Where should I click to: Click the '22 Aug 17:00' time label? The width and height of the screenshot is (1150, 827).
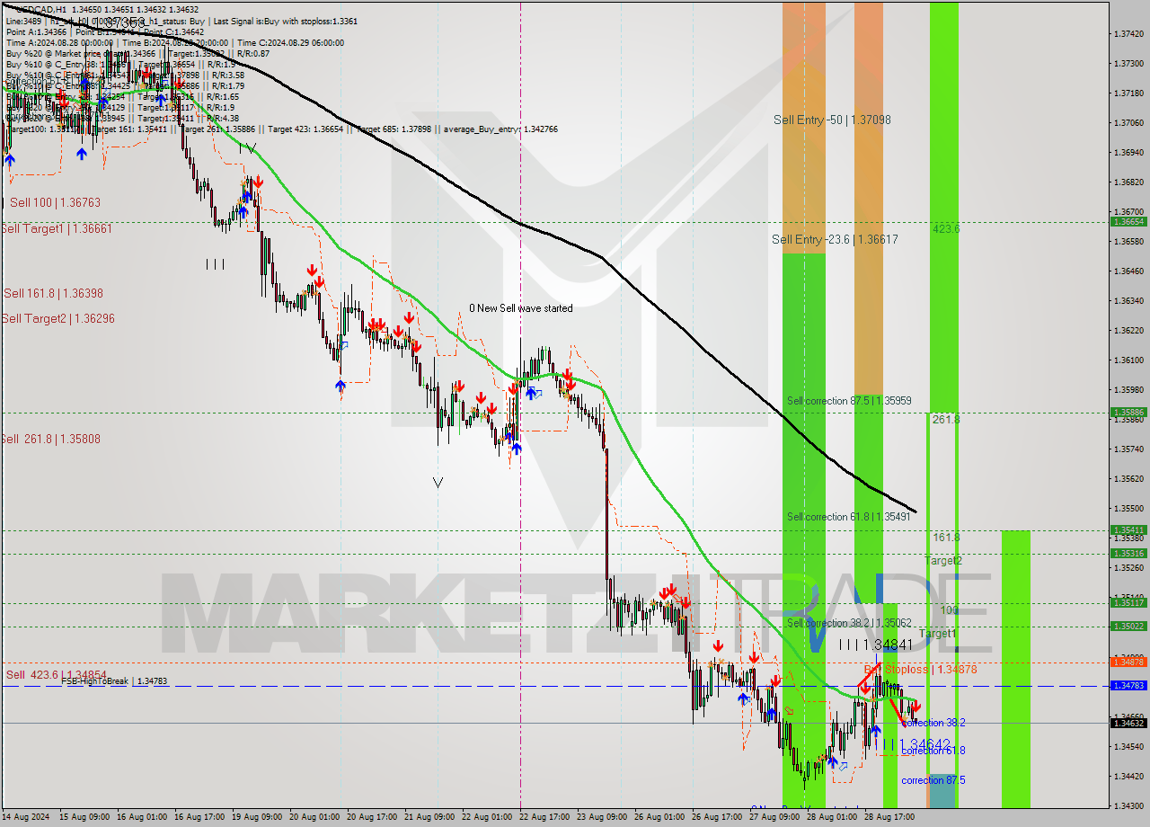point(545,817)
